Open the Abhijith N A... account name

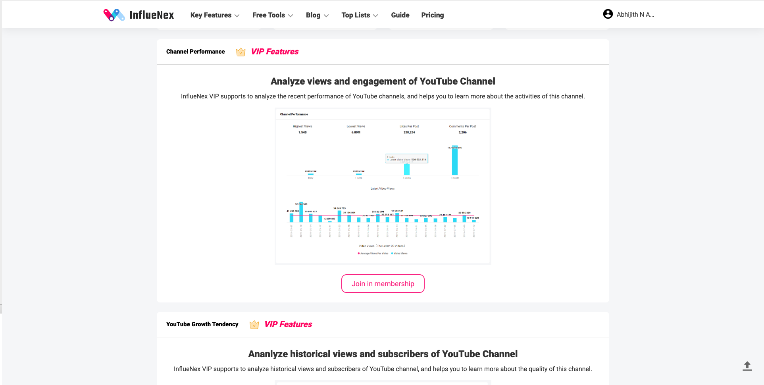coord(635,14)
